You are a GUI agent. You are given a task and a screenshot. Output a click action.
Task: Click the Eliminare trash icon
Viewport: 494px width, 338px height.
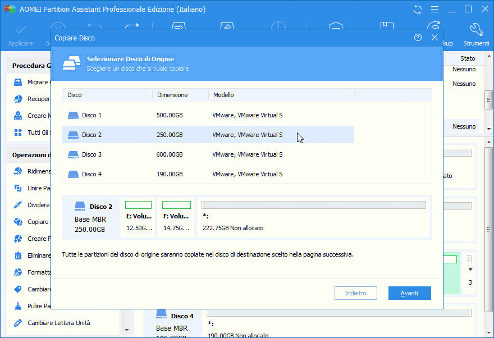coord(18,255)
